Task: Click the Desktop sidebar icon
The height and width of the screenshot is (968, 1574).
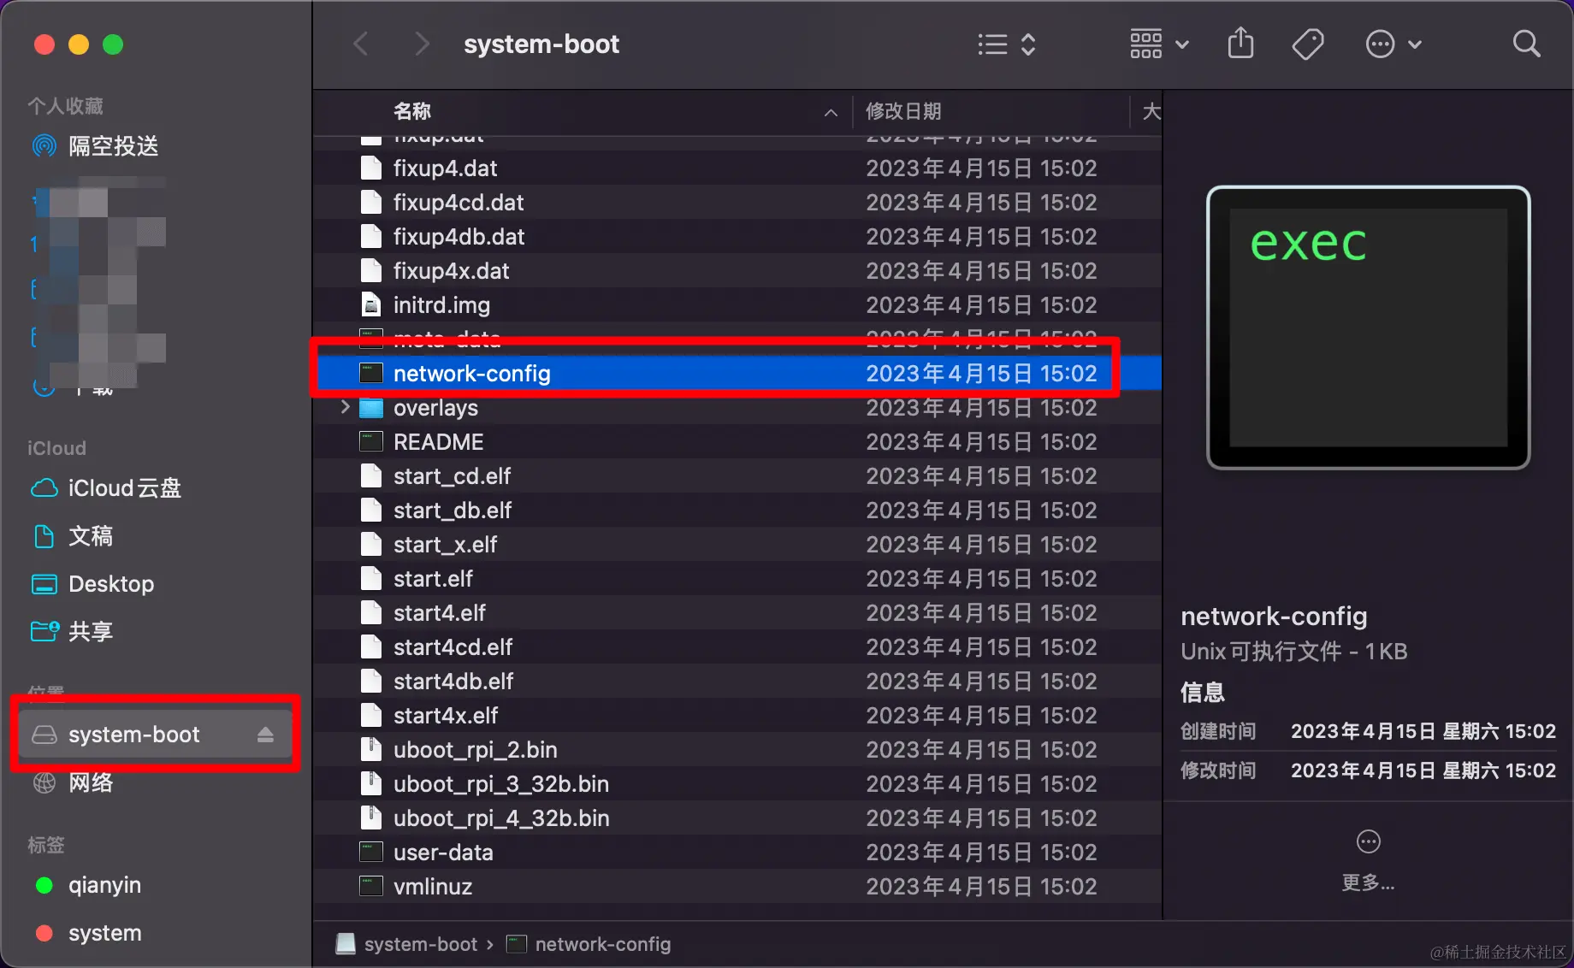Action: point(44,584)
